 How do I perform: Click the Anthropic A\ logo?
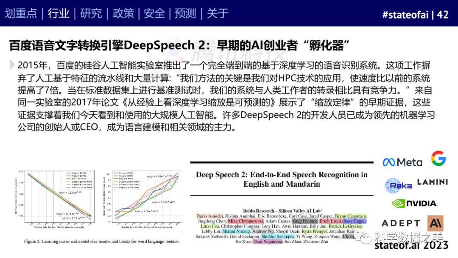point(436,223)
